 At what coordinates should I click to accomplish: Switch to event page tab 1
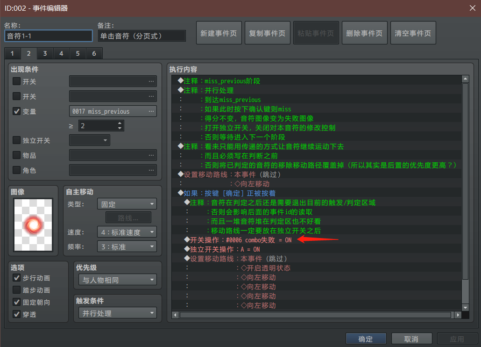coord(12,53)
